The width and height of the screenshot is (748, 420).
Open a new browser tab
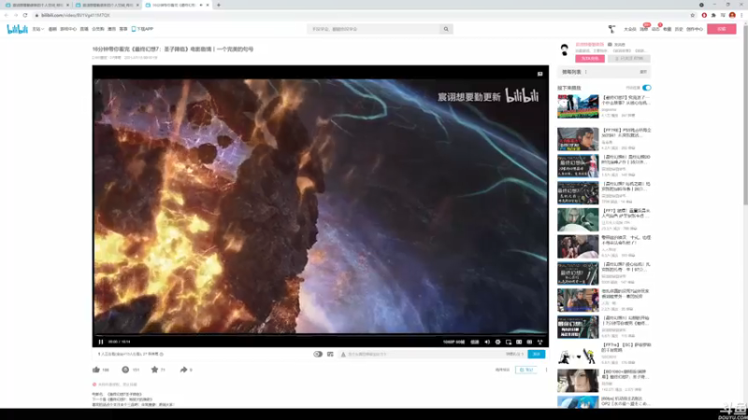pos(219,5)
